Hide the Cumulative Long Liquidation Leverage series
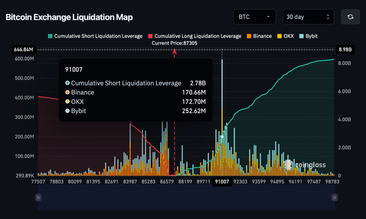Screen dimensions: 366x219 [x=194, y=36]
